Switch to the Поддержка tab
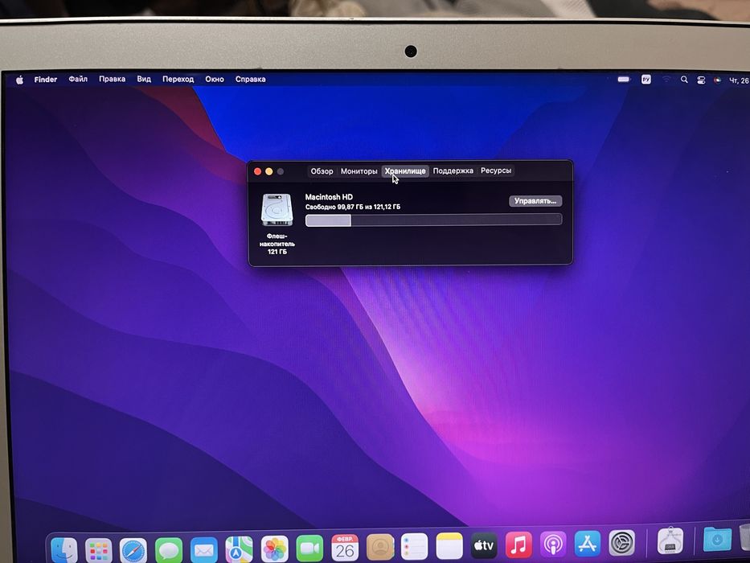Image resolution: width=750 pixels, height=563 pixels. click(453, 171)
